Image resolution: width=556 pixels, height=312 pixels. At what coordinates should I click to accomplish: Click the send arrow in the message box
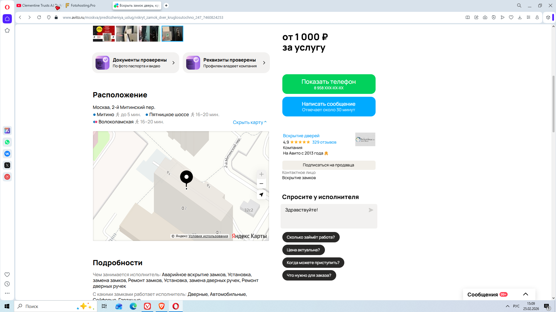[371, 210]
